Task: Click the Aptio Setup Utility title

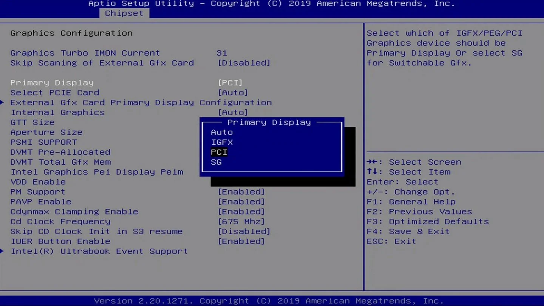Action: pos(271,4)
